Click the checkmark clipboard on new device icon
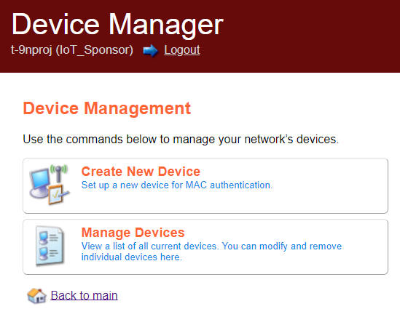The width and height of the screenshot is (400, 309). click(56, 195)
